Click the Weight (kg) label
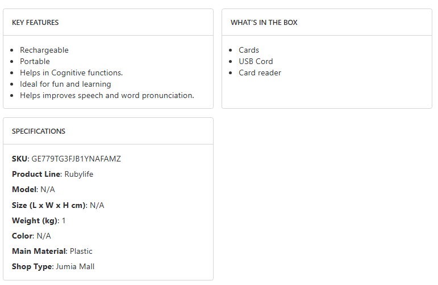The image size is (438, 285). (x=34, y=220)
